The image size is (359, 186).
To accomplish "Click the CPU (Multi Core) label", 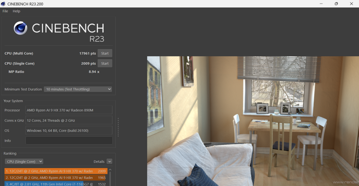I will pos(19,53).
